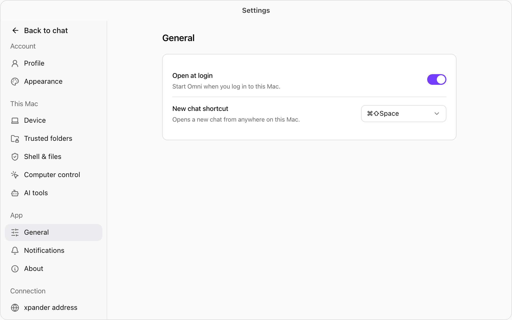Click the Notifications bell icon
The height and width of the screenshot is (320, 512).
(15, 251)
